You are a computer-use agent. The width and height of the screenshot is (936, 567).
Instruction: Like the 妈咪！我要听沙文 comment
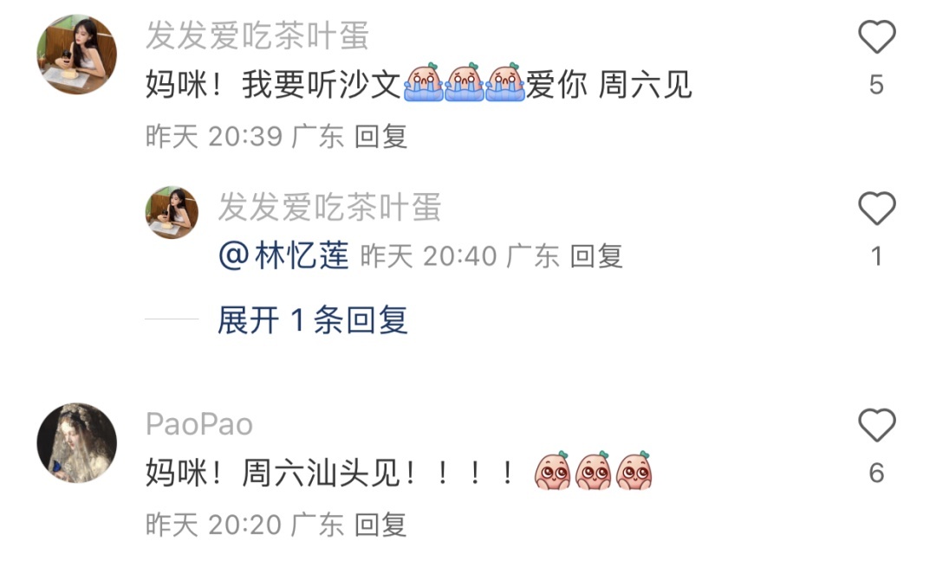click(876, 37)
